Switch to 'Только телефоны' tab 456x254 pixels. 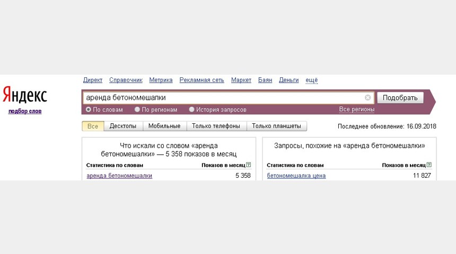tap(216, 126)
